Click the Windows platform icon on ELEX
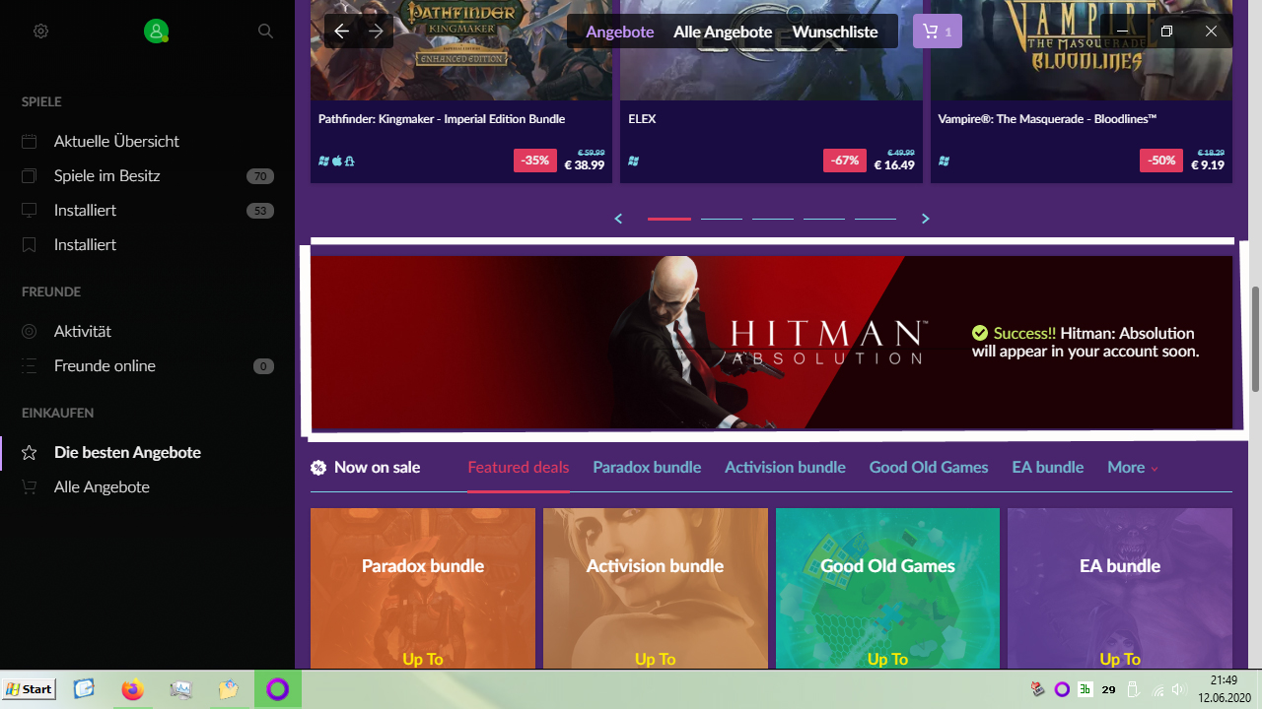Image resolution: width=1262 pixels, height=709 pixels. 633,161
